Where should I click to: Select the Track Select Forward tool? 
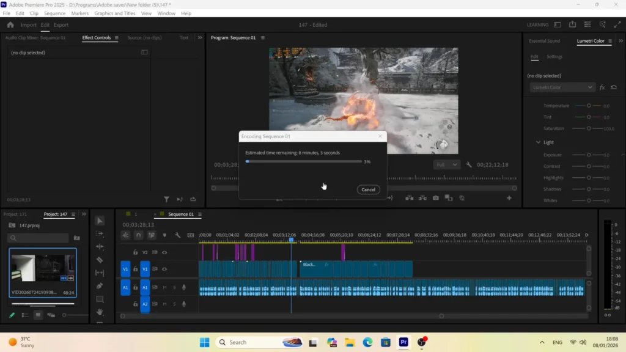coord(100,234)
